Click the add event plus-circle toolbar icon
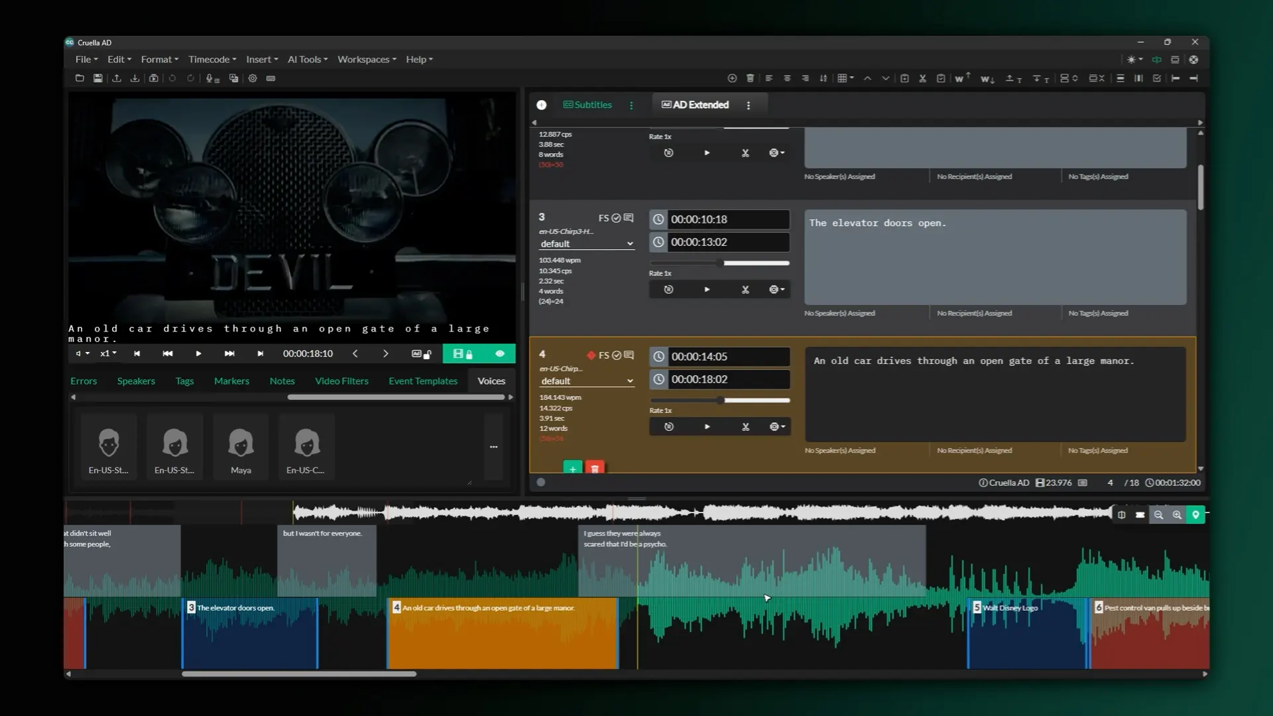This screenshot has width=1273, height=716. tap(732, 78)
